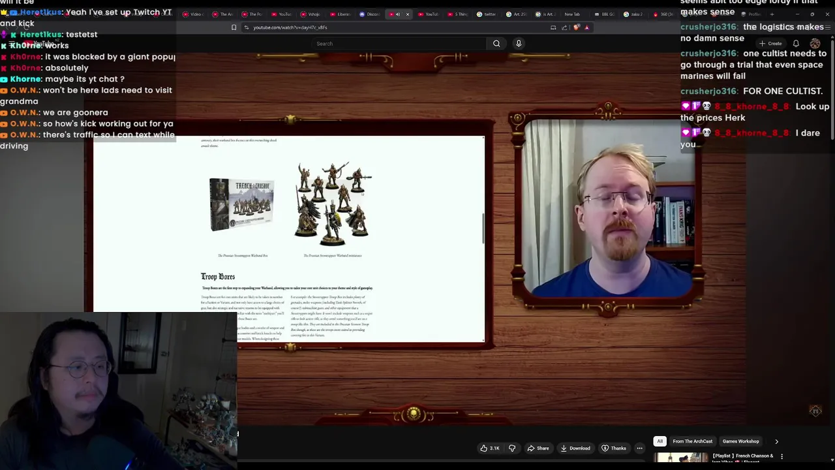Activate voice search microphone icon
835x470 pixels.
(519, 44)
